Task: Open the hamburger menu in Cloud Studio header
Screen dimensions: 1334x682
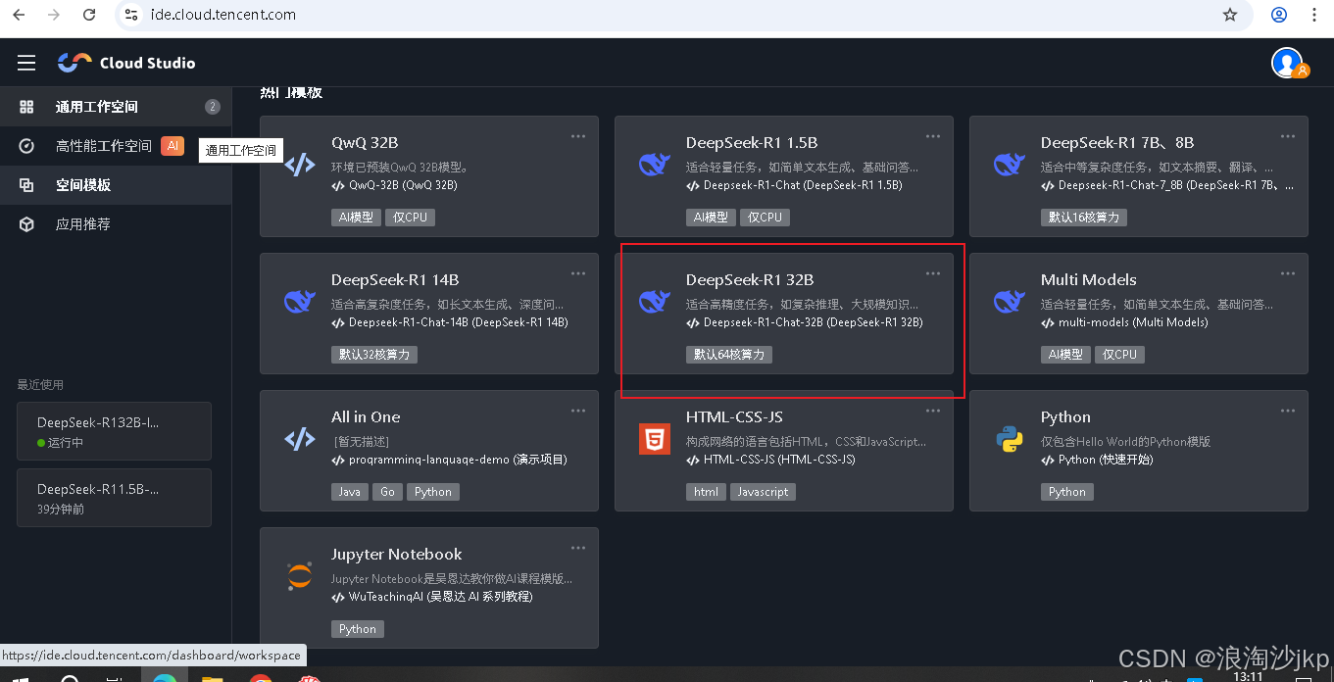Action: click(x=26, y=63)
